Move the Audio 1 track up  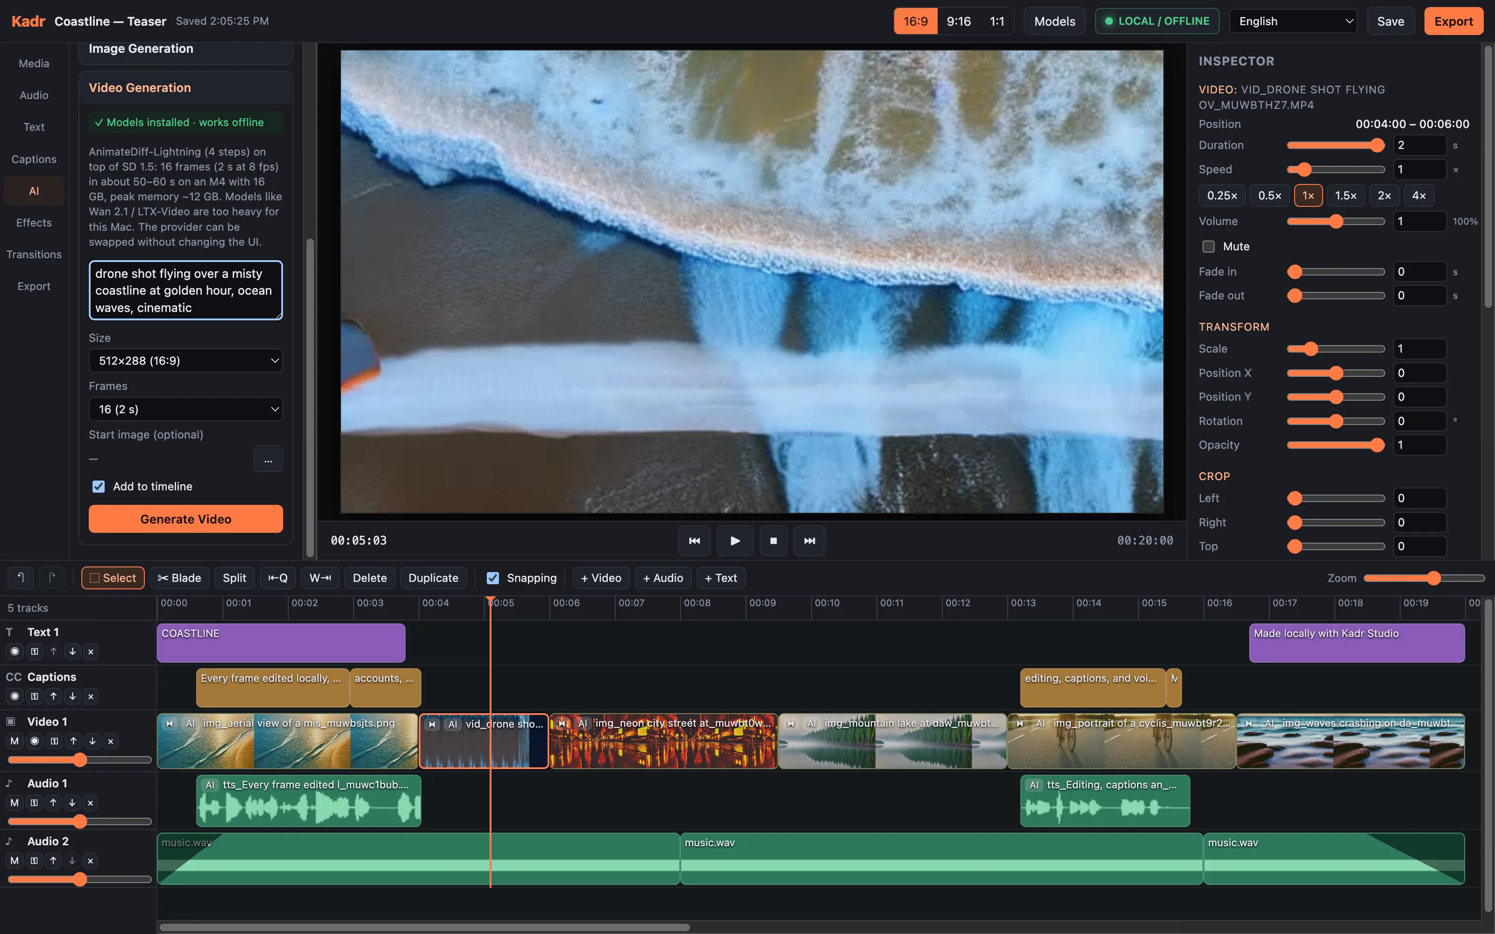(53, 802)
